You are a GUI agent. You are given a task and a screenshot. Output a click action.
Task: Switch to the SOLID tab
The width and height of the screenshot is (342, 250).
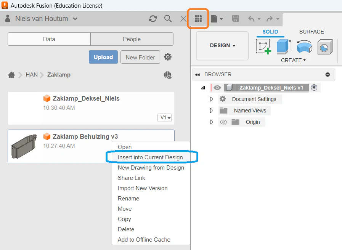click(270, 32)
